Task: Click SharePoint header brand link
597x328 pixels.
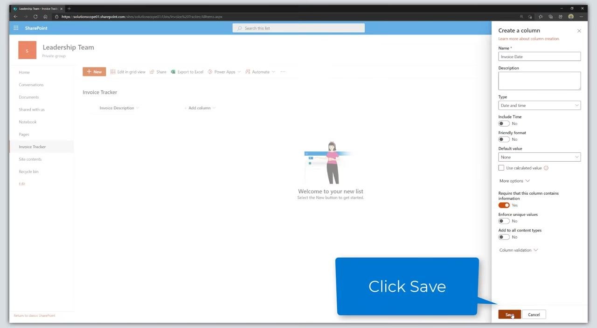Action: [x=36, y=28]
